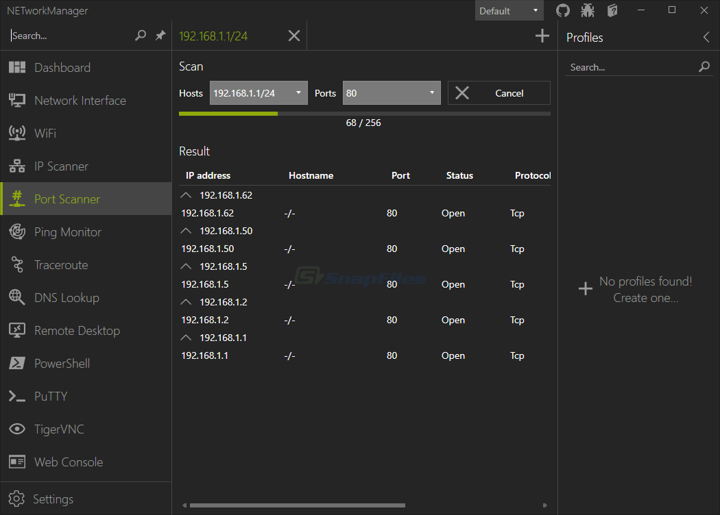720x515 pixels.
Task: Open the Ports combo box dropdown arrow
Action: pyautogui.click(x=431, y=92)
